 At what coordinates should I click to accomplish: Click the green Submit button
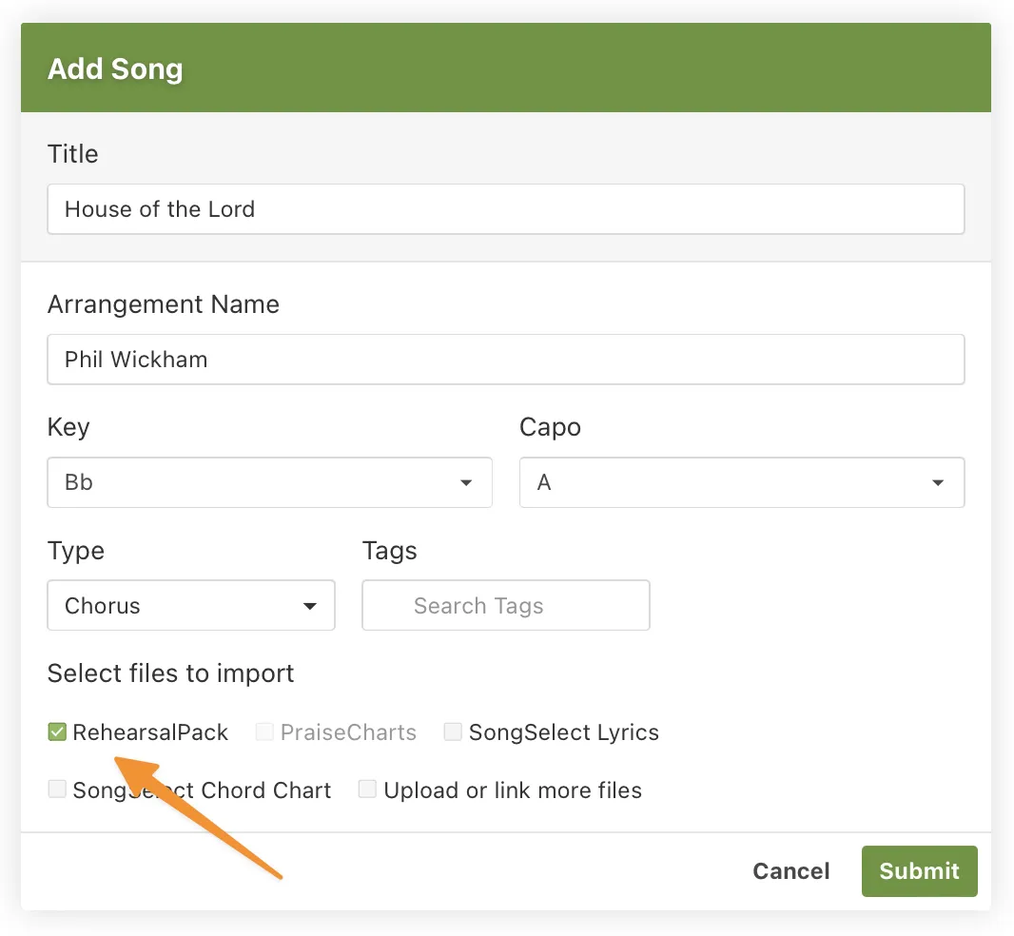point(919,870)
